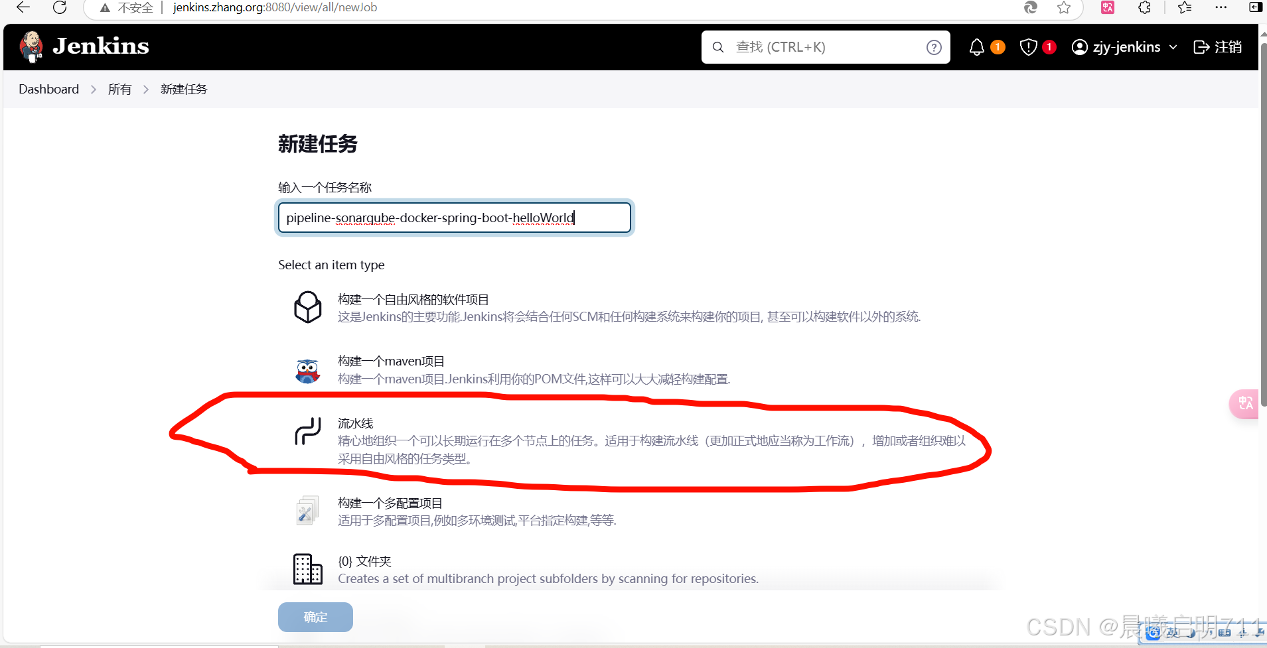This screenshot has height=648, width=1267.
Task: Open the favorites list icon
Action: pos(1185,7)
